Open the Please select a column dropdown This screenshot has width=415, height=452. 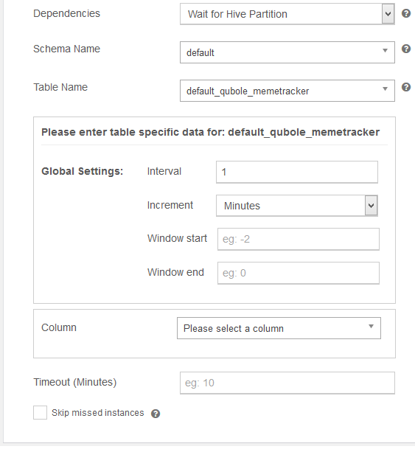(279, 328)
